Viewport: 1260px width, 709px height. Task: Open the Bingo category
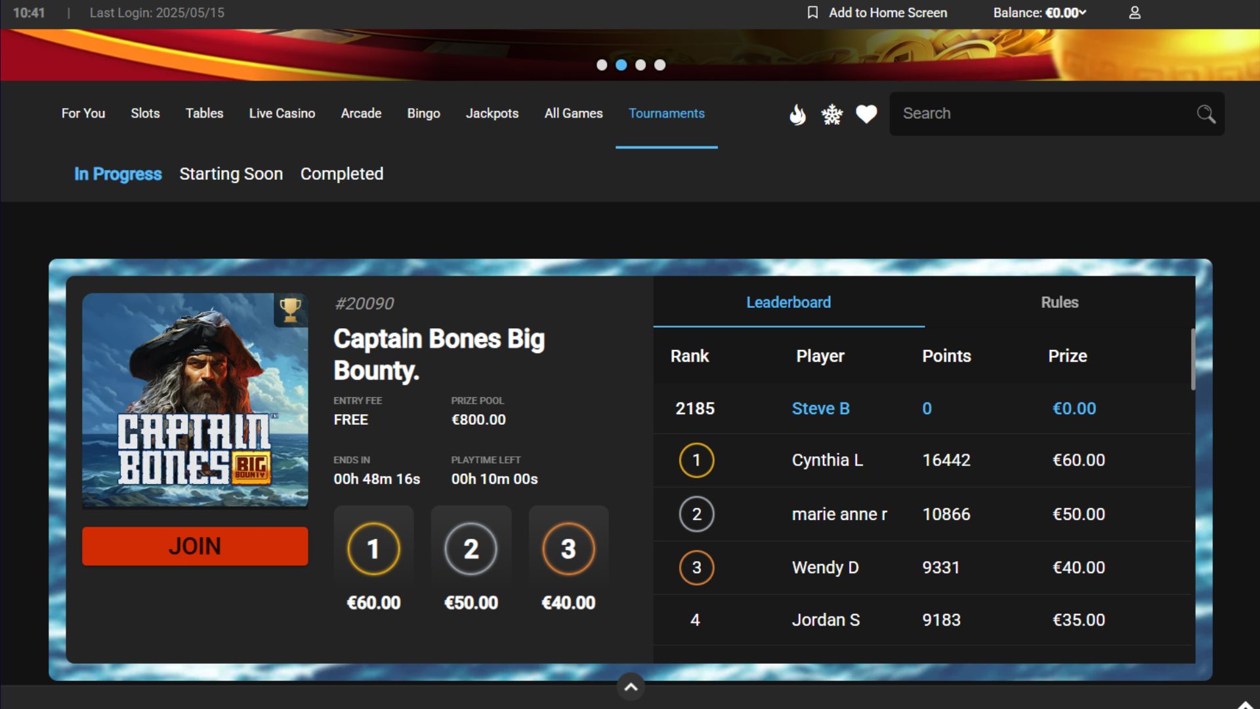point(423,114)
